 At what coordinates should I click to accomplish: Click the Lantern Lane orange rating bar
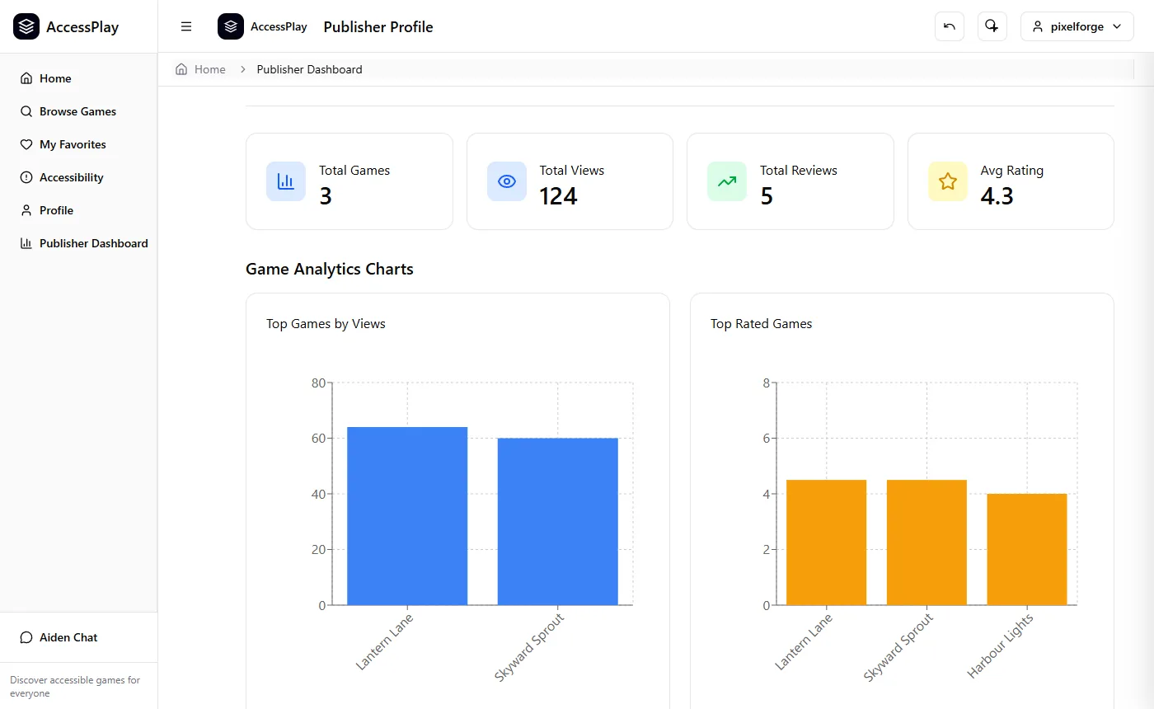pyautogui.click(x=827, y=542)
